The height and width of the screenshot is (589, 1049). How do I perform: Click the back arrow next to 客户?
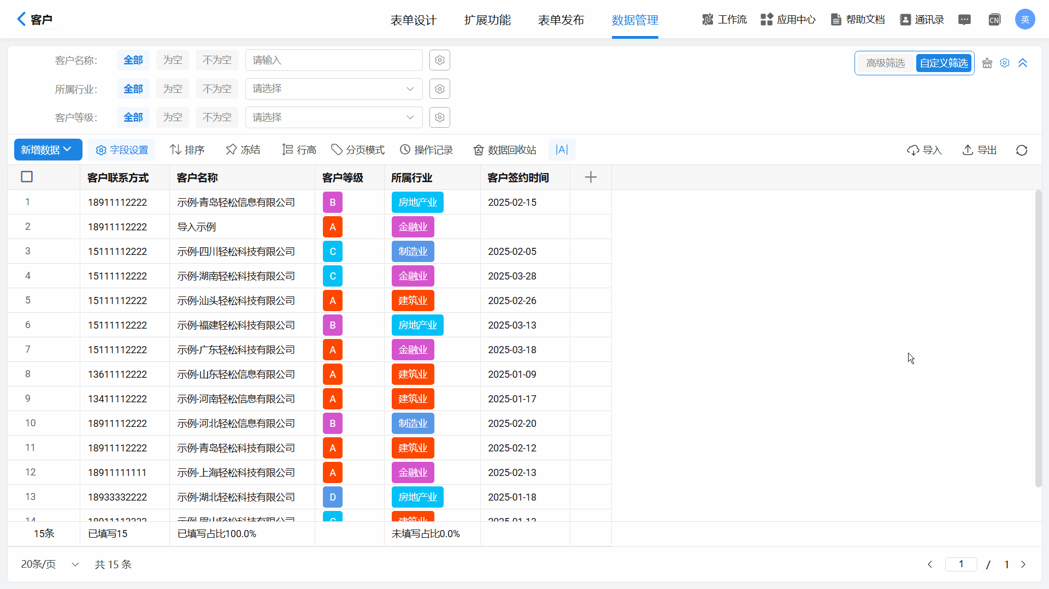pyautogui.click(x=21, y=19)
